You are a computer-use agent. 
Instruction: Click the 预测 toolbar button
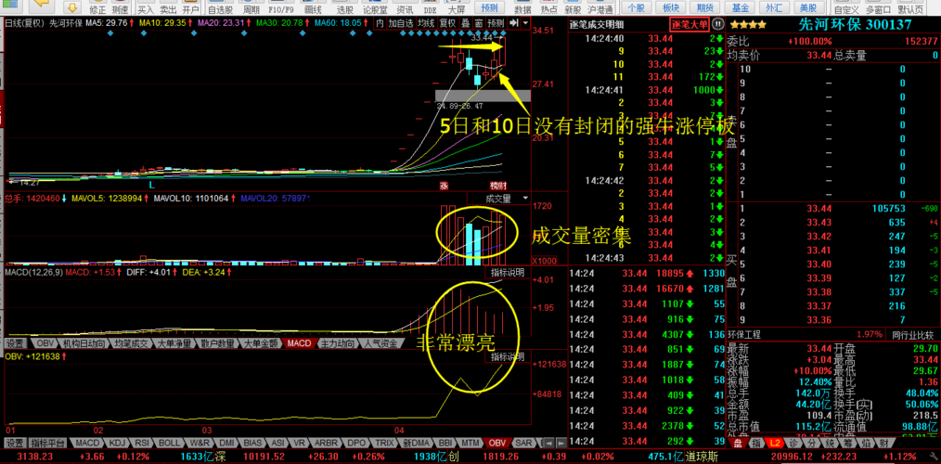tap(490, 7)
